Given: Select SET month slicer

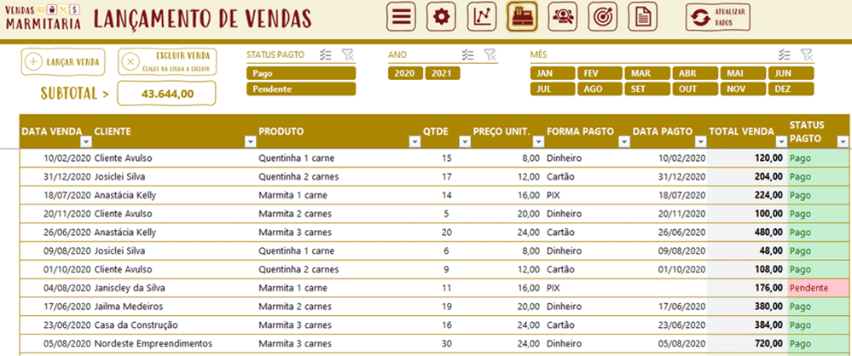Looking at the screenshot, I should [x=647, y=89].
